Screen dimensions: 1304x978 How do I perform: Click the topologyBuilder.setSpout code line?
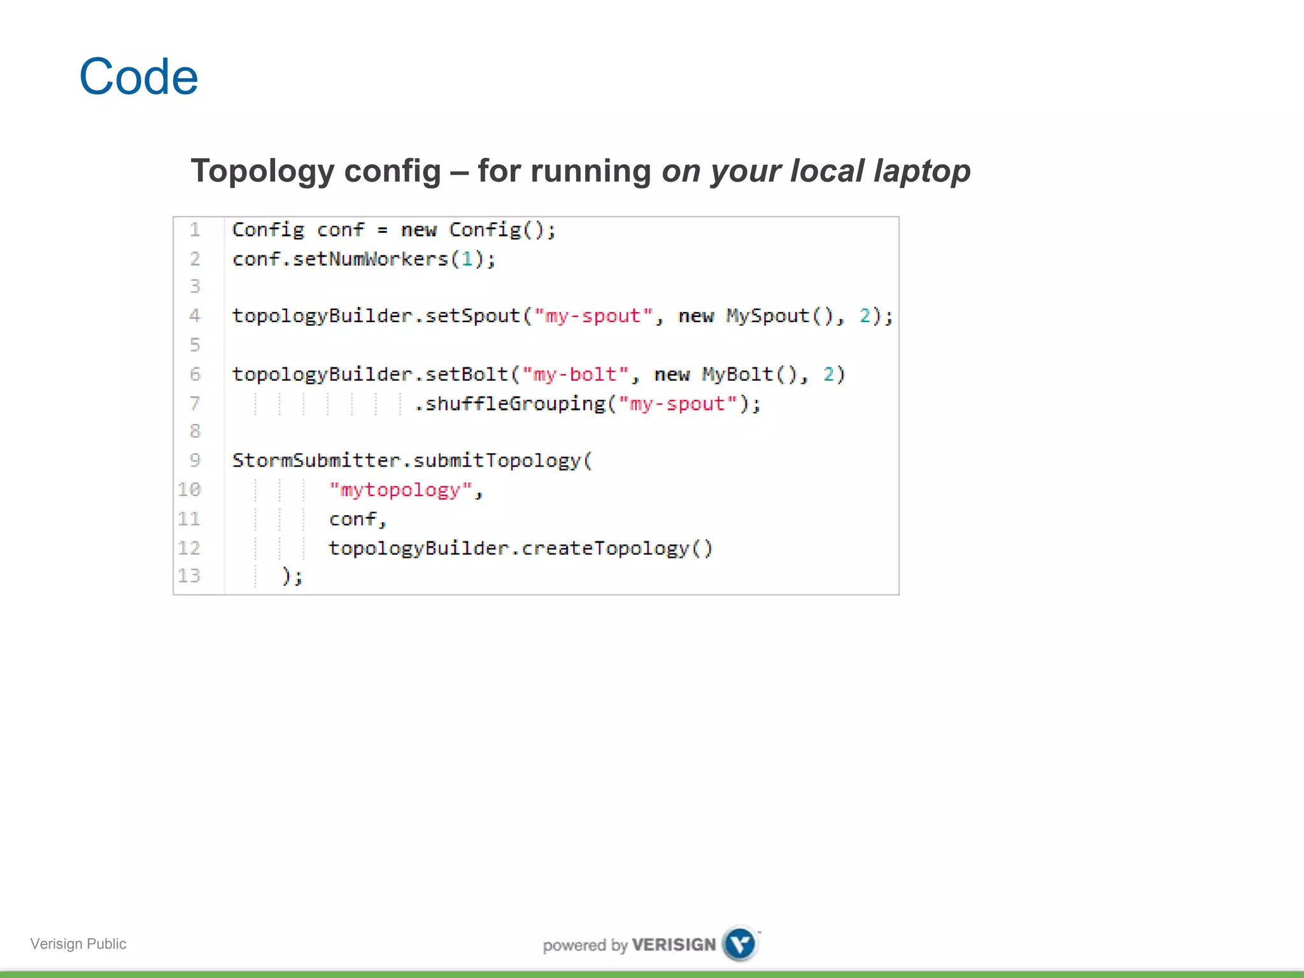pos(563,316)
